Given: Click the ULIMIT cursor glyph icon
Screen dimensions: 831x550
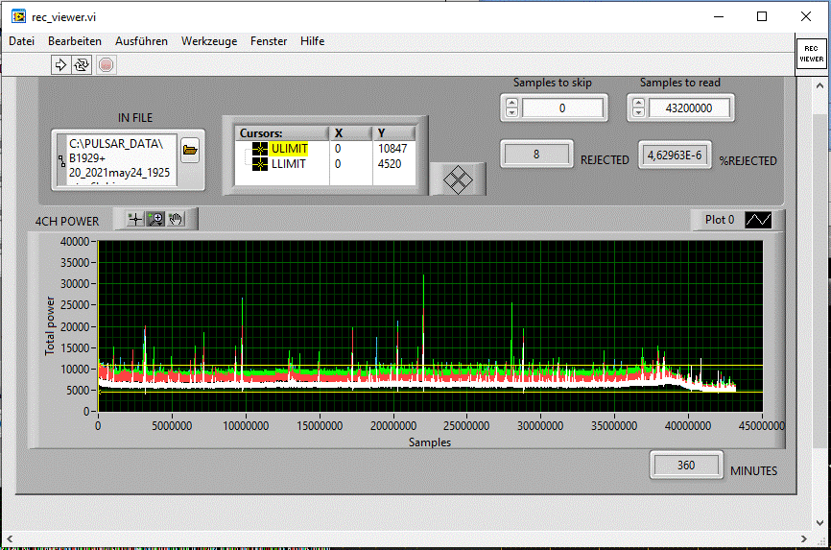Looking at the screenshot, I should [260, 149].
